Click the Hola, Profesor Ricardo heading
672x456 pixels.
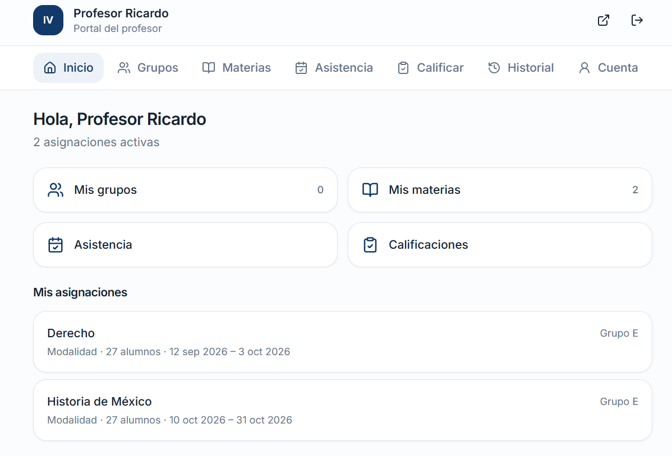119,119
